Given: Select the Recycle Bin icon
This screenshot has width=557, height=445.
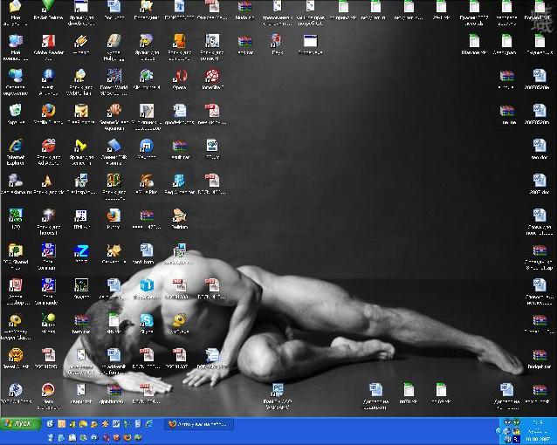Looking at the screenshot, I should pyautogui.click(x=15, y=111).
